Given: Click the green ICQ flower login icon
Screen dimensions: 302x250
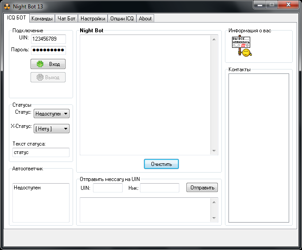Looking at the screenshot, I should tap(40, 64).
